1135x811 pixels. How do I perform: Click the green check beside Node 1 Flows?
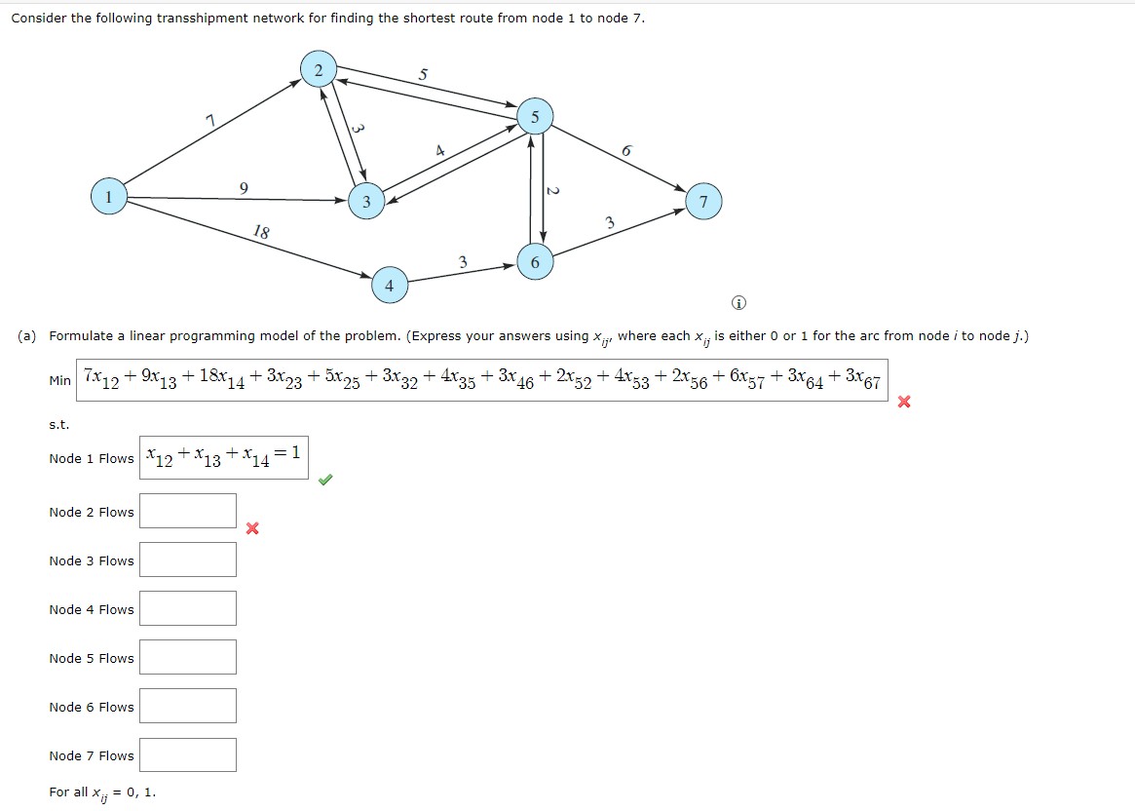325,479
